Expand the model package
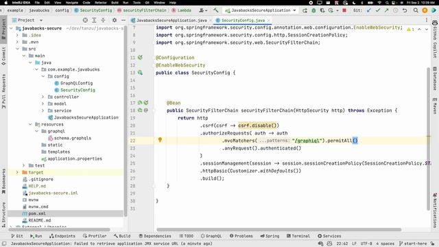439x247 pixels. point(43,104)
